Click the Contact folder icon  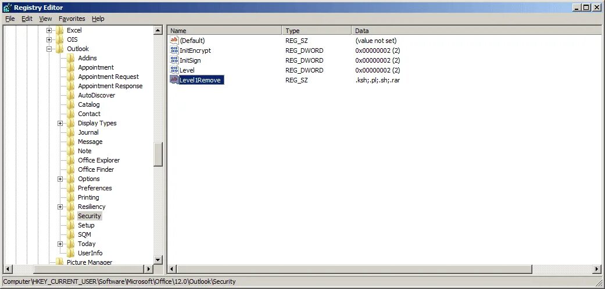tap(71, 114)
